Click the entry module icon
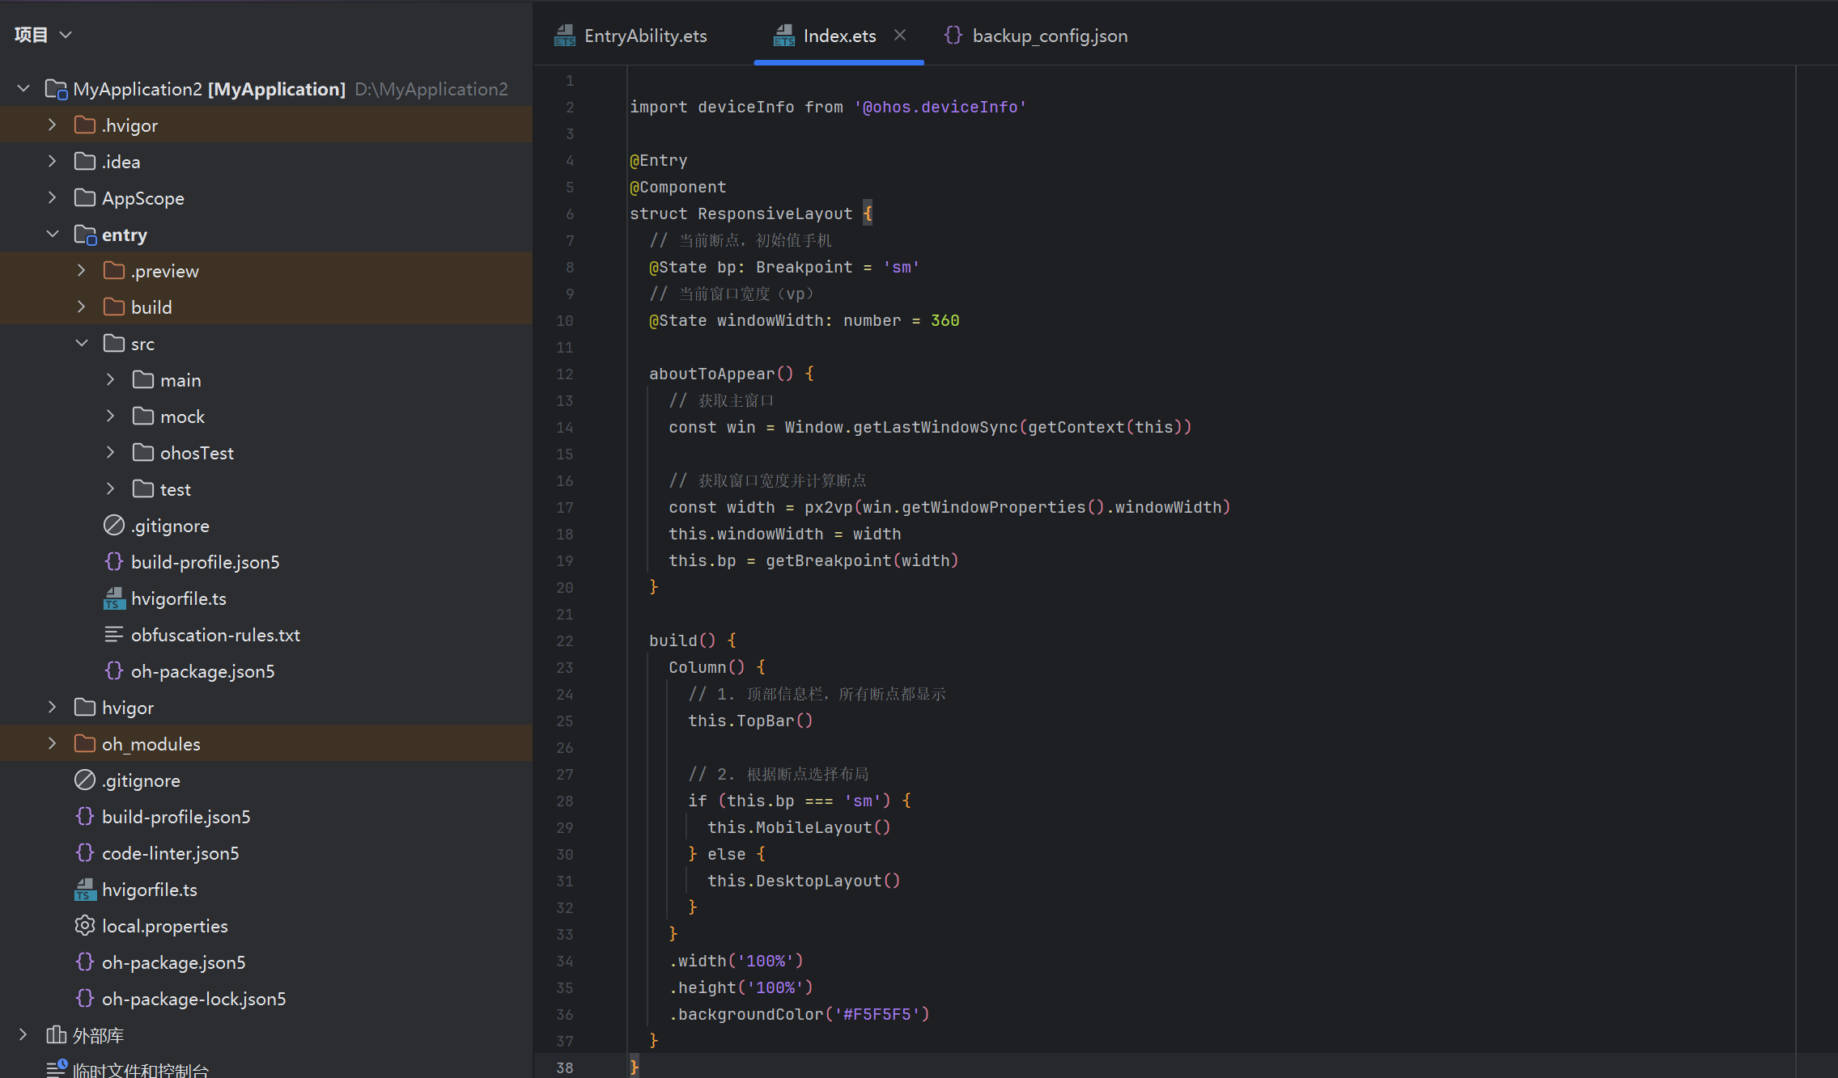This screenshot has height=1078, width=1838. (x=85, y=235)
